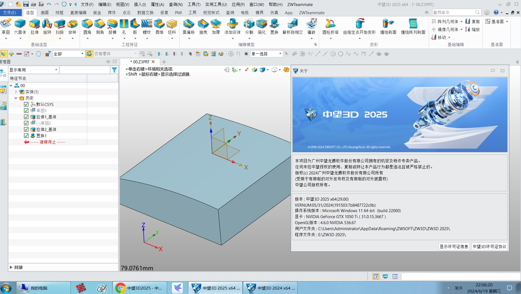Viewport: 521px width, 294px height.
Task: Select the 缠绕到面 wrap to face tool
Action: [x=388, y=26]
